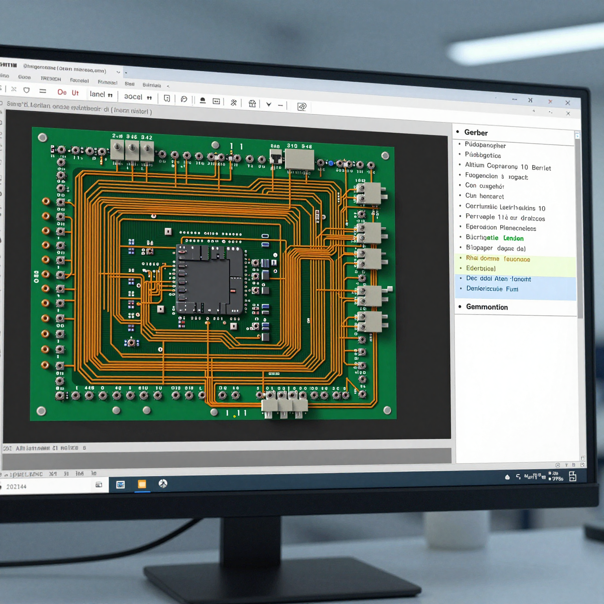
Task: Click the shield icon in the toolbar
Action: click(x=26, y=90)
